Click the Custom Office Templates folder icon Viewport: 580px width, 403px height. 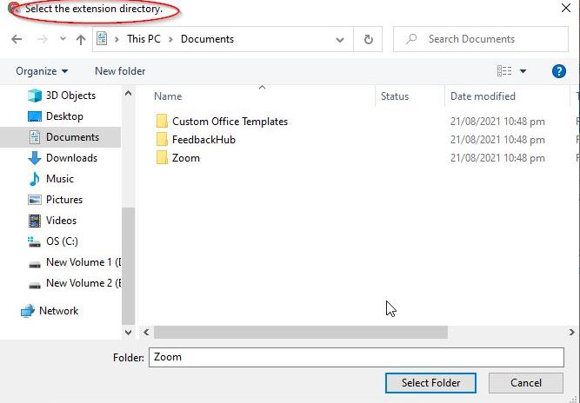point(162,121)
